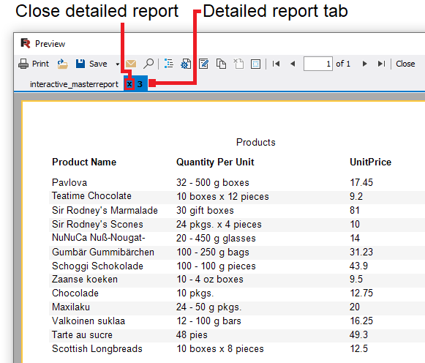Go to the previous page
The height and width of the screenshot is (363, 425).
293,64
